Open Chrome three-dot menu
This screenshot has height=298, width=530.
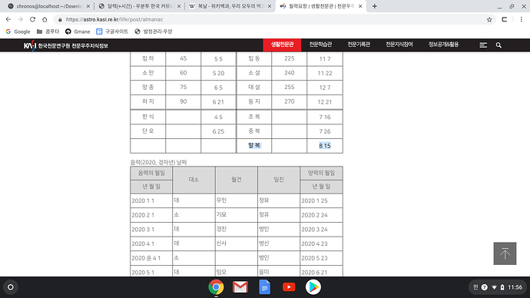coord(522,20)
